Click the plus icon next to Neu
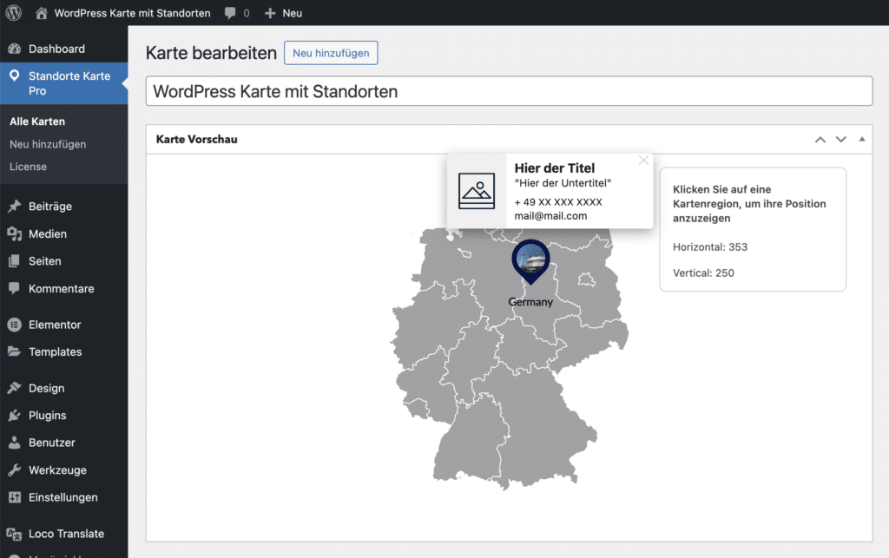The image size is (889, 558). coord(270,13)
